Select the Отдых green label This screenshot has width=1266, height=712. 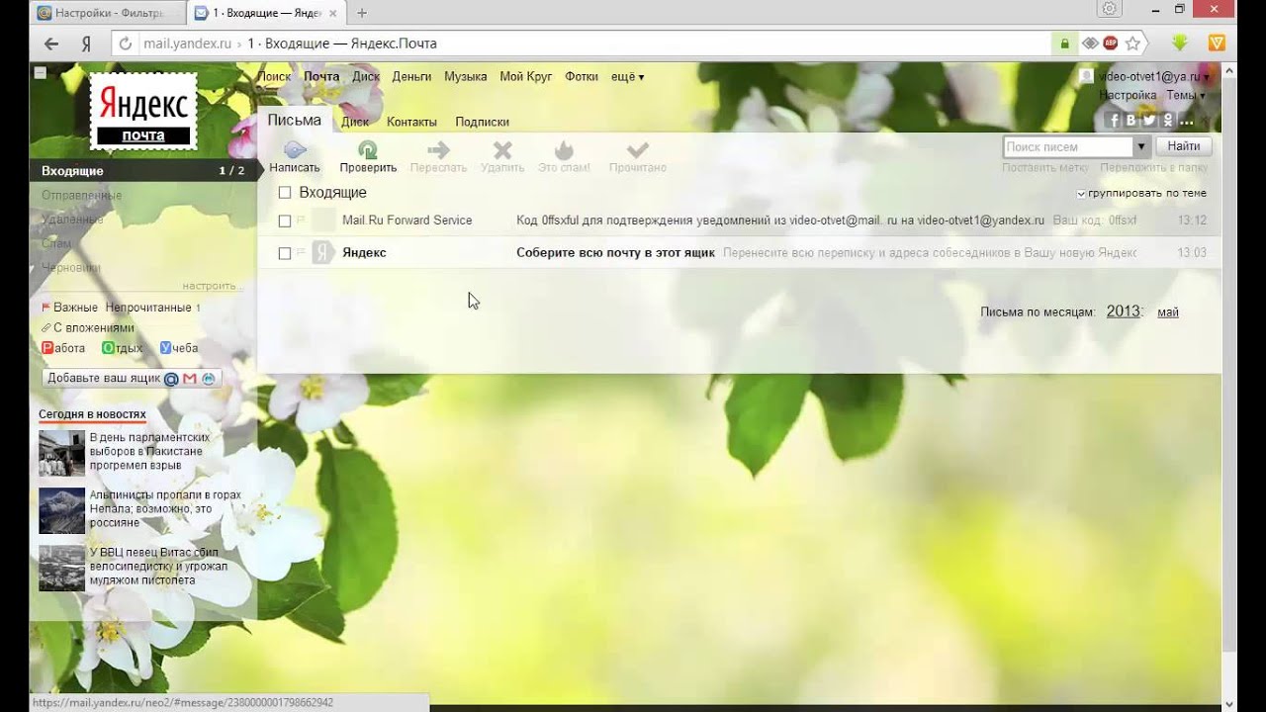[122, 348]
